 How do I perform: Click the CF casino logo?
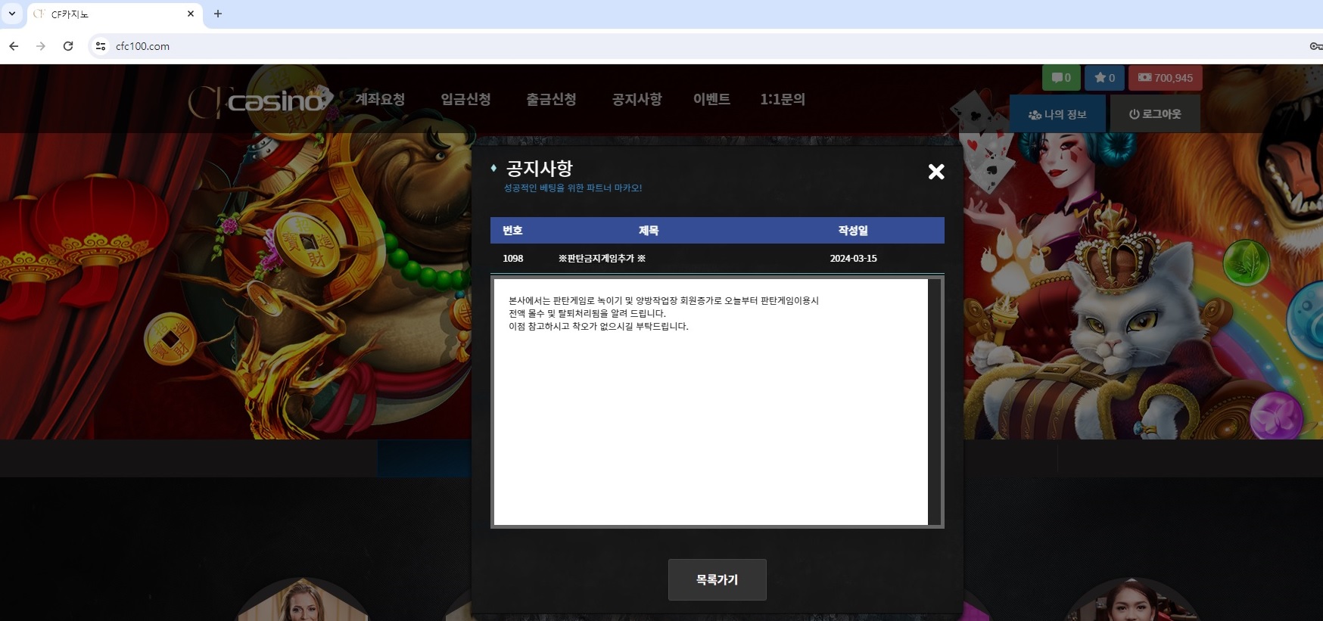(260, 101)
